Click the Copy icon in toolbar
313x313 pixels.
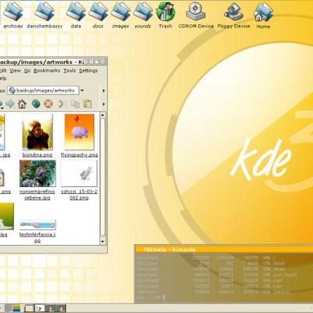tap(75, 104)
